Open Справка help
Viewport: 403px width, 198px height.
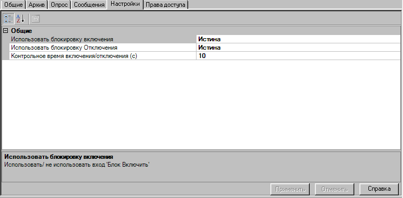tap(379, 189)
